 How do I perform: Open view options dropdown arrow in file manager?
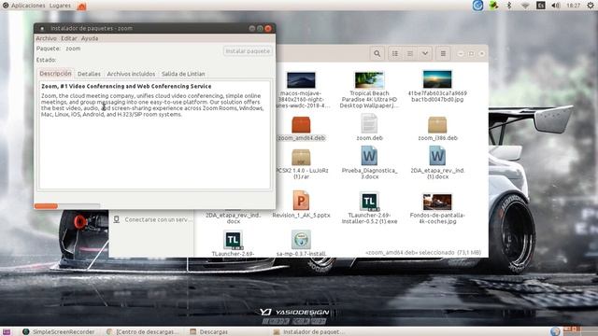(425, 54)
